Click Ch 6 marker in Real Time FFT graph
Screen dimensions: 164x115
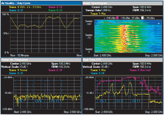[x=119, y=101]
